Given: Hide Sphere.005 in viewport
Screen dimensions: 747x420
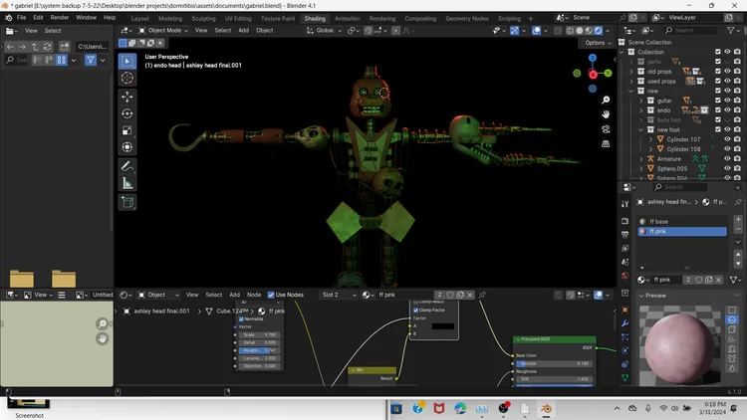Looking at the screenshot, I should point(727,168).
